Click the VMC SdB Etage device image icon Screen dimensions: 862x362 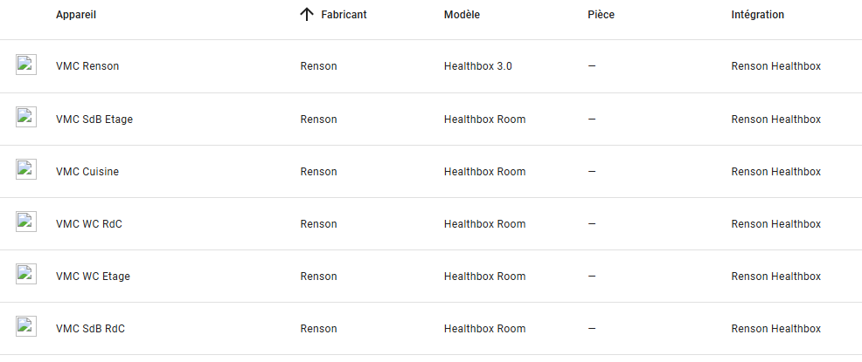[26, 117]
